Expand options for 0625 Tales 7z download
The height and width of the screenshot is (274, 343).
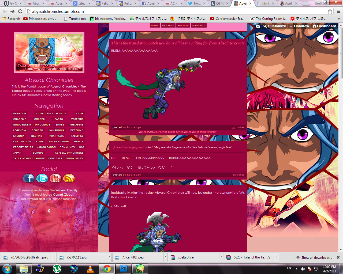coord(277,257)
